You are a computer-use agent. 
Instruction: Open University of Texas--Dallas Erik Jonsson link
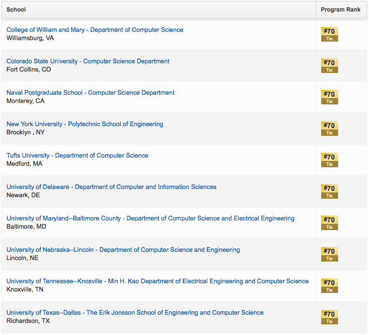[x=135, y=313]
